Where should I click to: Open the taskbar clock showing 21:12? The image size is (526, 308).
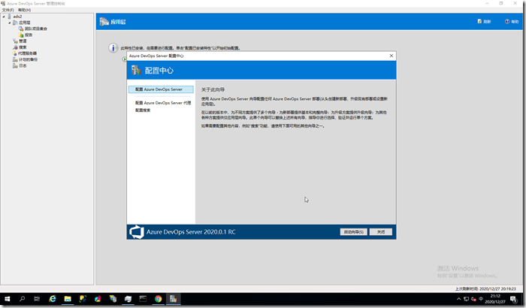[x=495, y=299]
